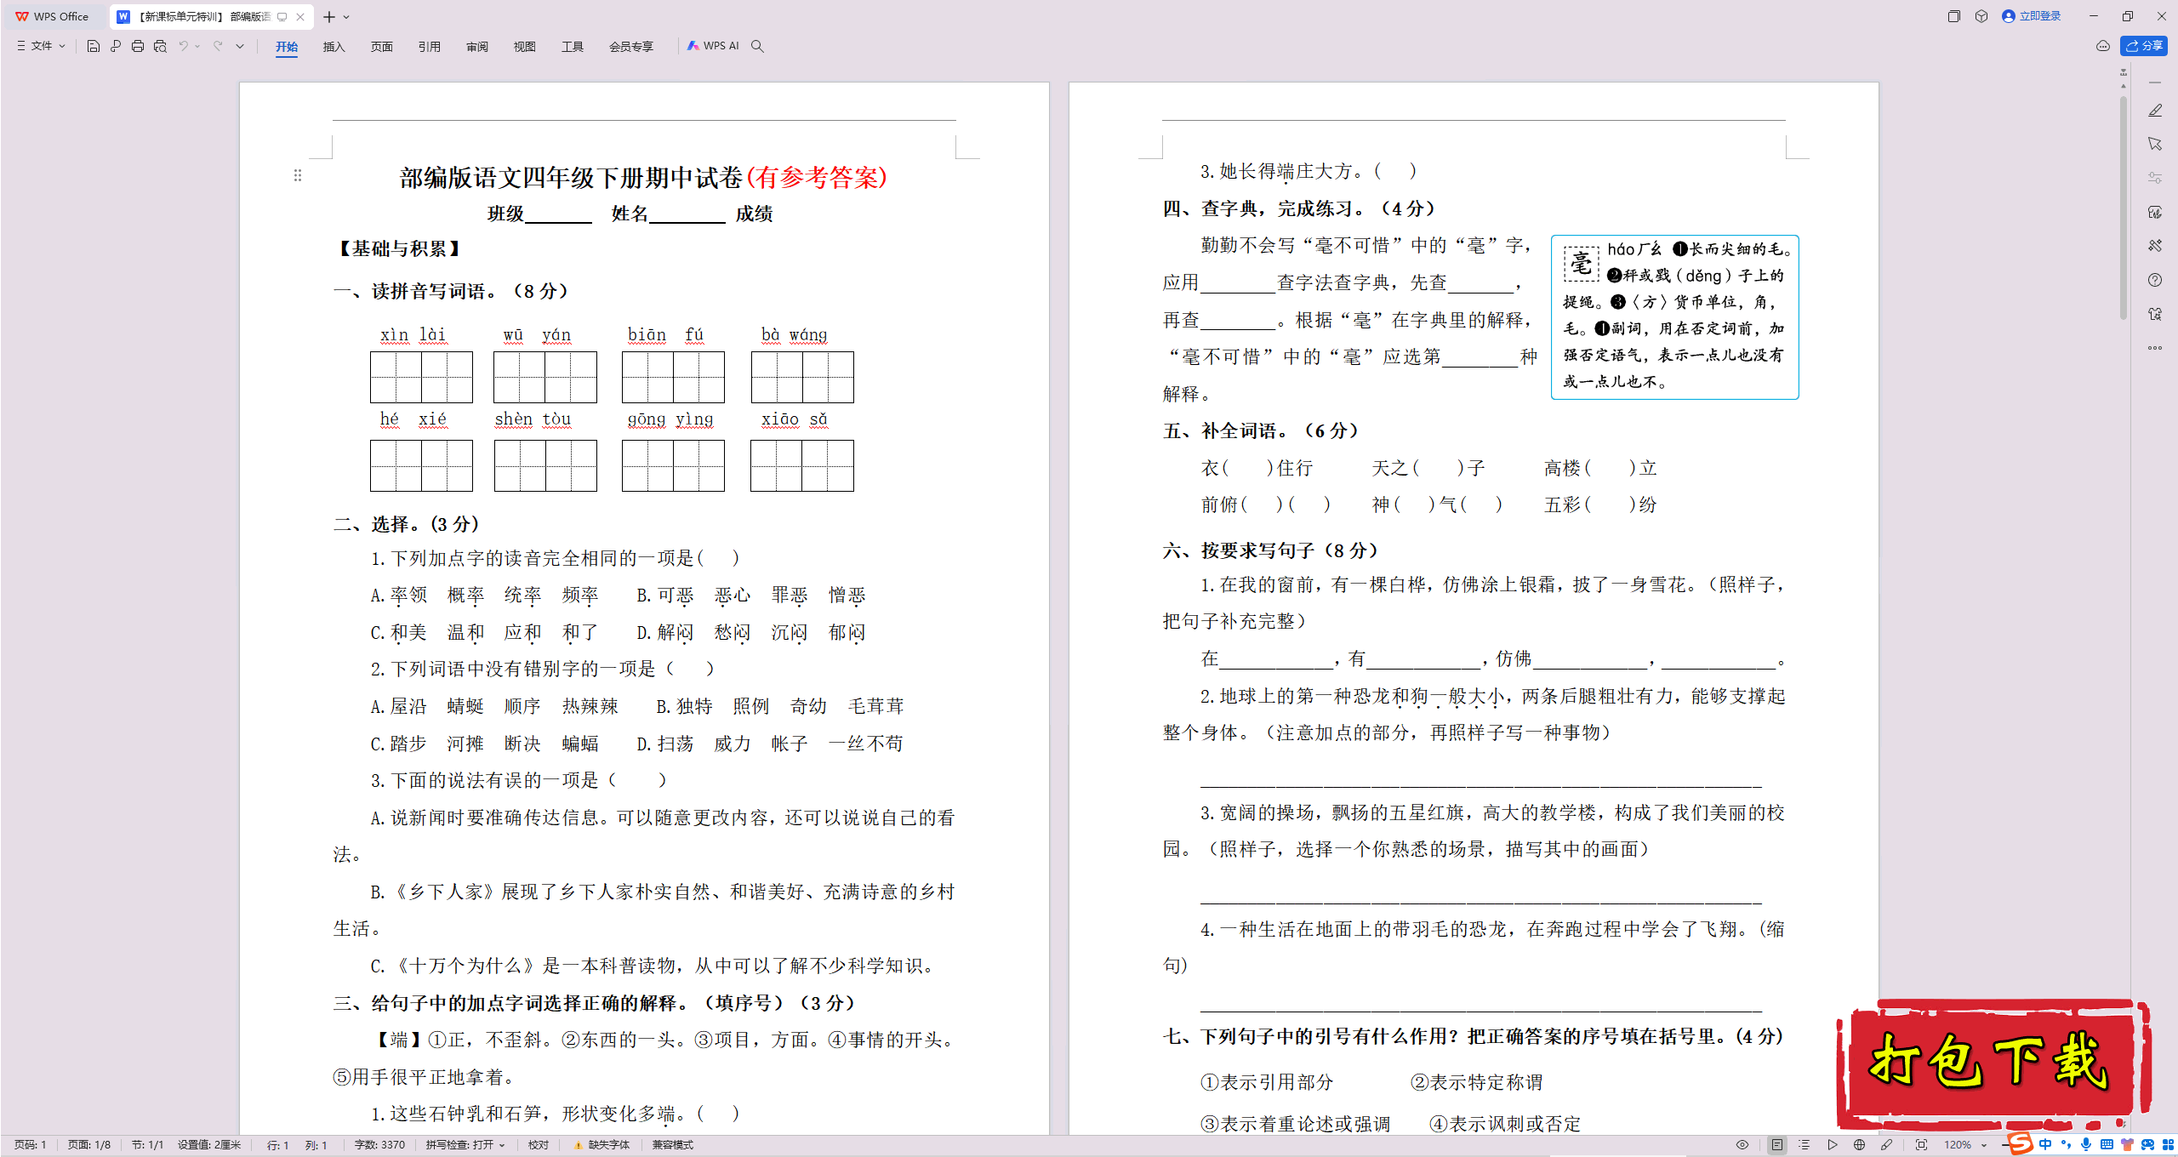Click Sogou IME microphone voice input icon
Image resolution: width=2178 pixels, height=1157 pixels.
[x=2086, y=1144]
